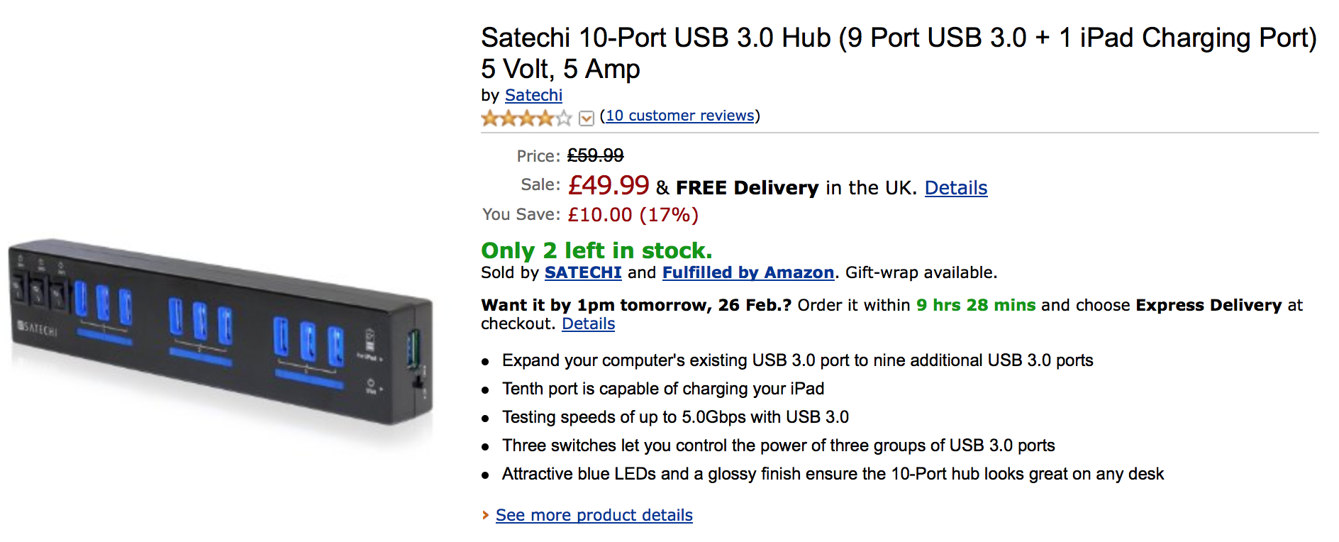Open the 10 customer reviews link
The width and height of the screenshot is (1339, 542).
(x=679, y=116)
